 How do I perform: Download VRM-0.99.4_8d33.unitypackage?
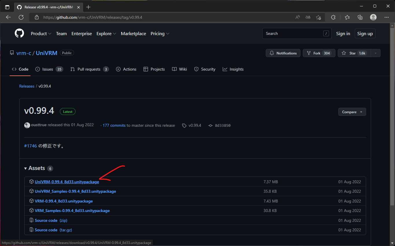pyautogui.click(x=64, y=201)
